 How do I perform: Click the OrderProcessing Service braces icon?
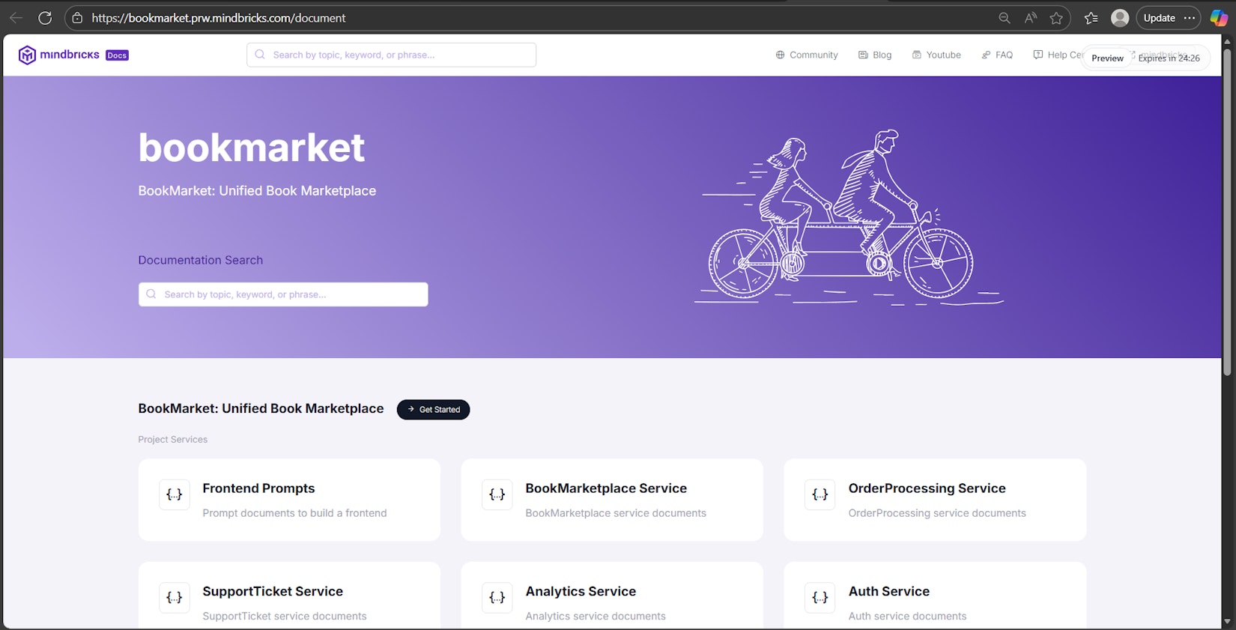click(820, 494)
